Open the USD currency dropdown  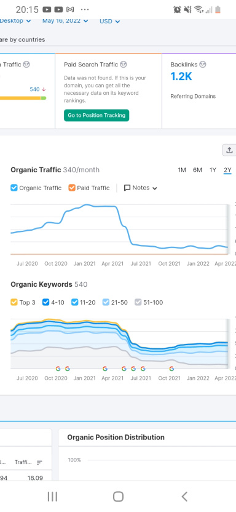(x=110, y=21)
